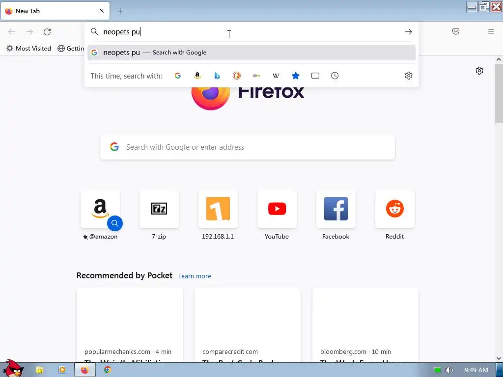Open new tab personalize gear icon

pyautogui.click(x=479, y=71)
